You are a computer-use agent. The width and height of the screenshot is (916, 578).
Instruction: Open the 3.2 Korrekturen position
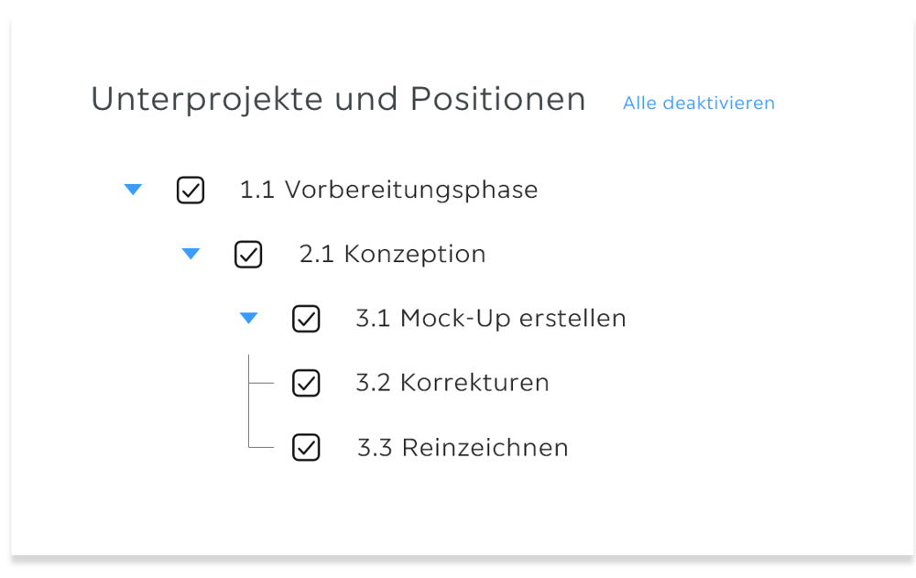pos(453,383)
